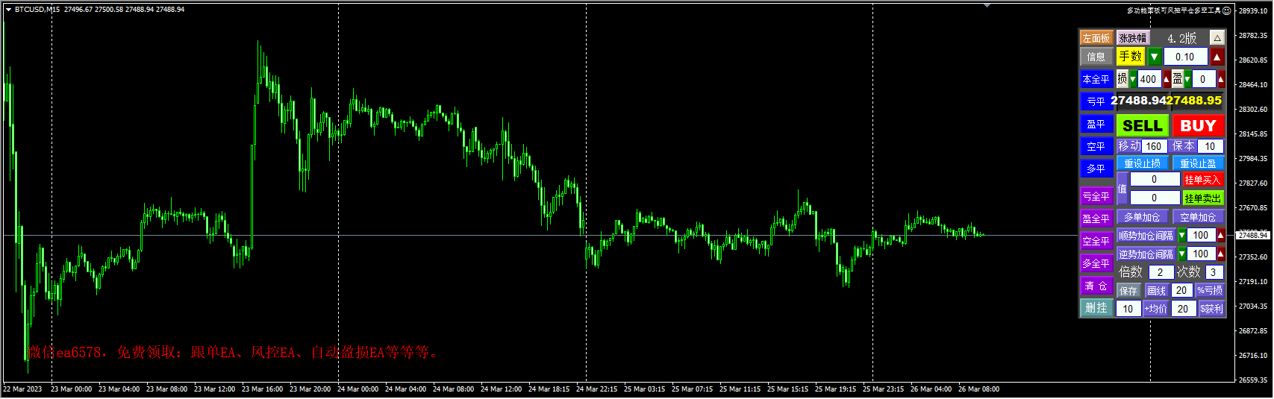The image size is (1274, 399).
Task: Click the green 挂单卖出 button
Action: (1203, 198)
